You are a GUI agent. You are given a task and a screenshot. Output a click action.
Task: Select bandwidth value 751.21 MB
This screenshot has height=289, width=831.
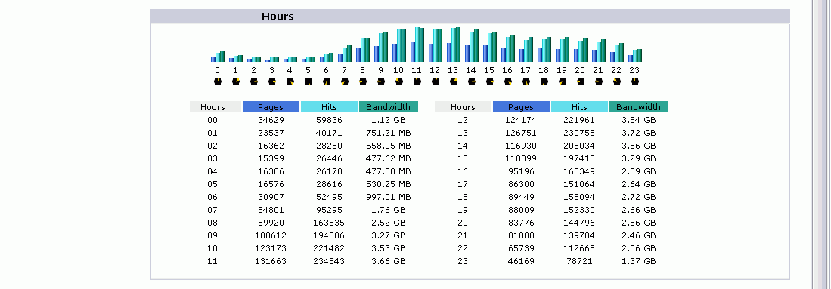pos(389,133)
